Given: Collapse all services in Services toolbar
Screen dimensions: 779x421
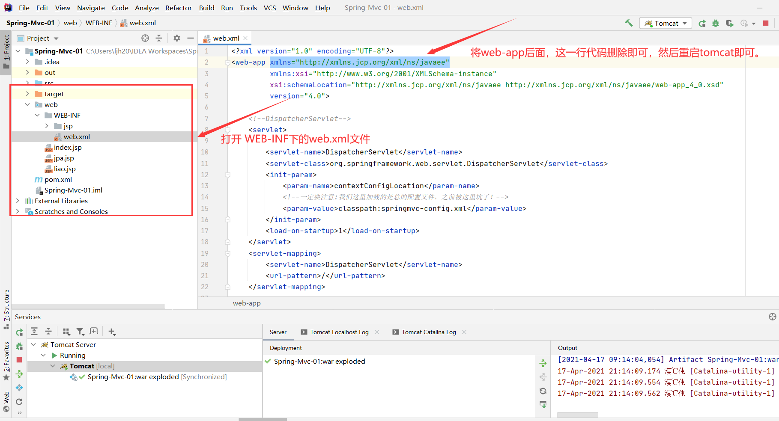Looking at the screenshot, I should click(x=48, y=331).
